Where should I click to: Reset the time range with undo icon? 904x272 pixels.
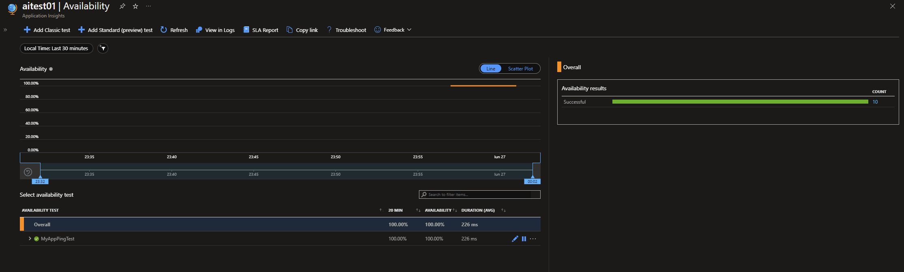(x=28, y=172)
